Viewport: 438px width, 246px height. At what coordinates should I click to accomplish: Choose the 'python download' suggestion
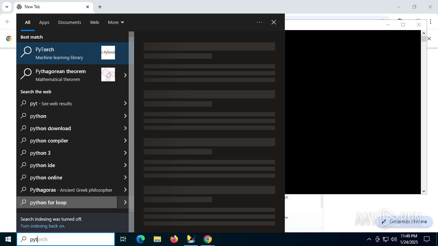point(67,128)
